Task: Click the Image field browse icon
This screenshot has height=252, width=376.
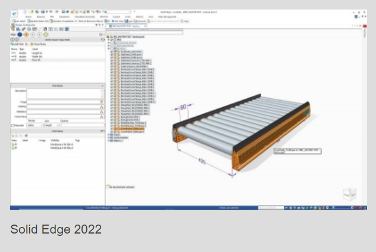Action: pos(101,102)
